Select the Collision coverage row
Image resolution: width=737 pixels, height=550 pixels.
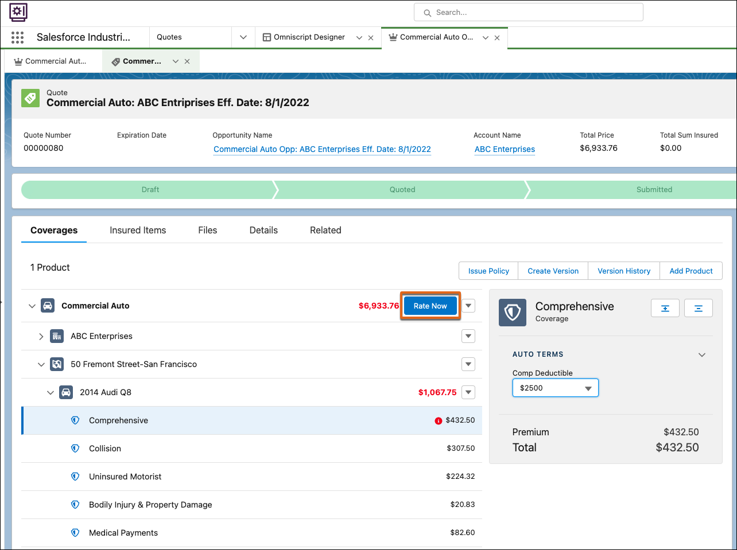coord(252,448)
